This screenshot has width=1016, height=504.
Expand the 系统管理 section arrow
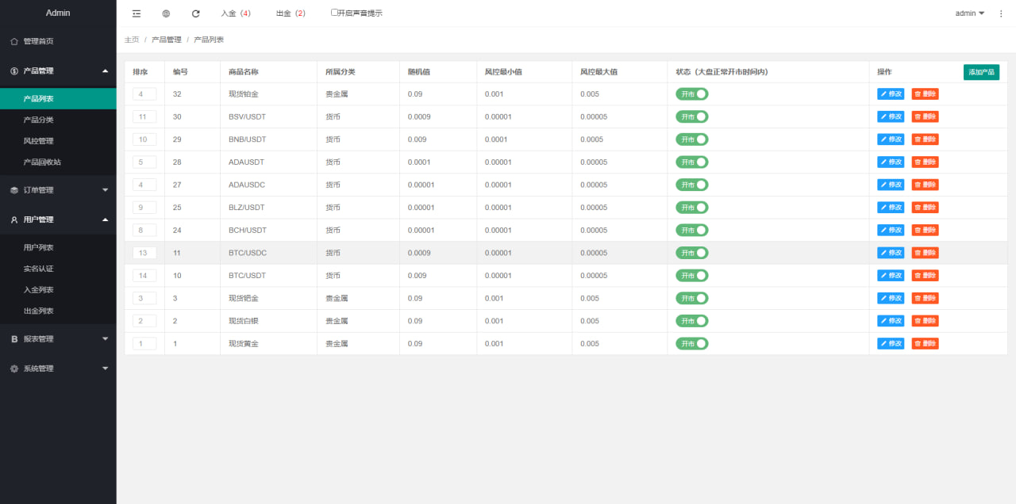click(x=106, y=368)
